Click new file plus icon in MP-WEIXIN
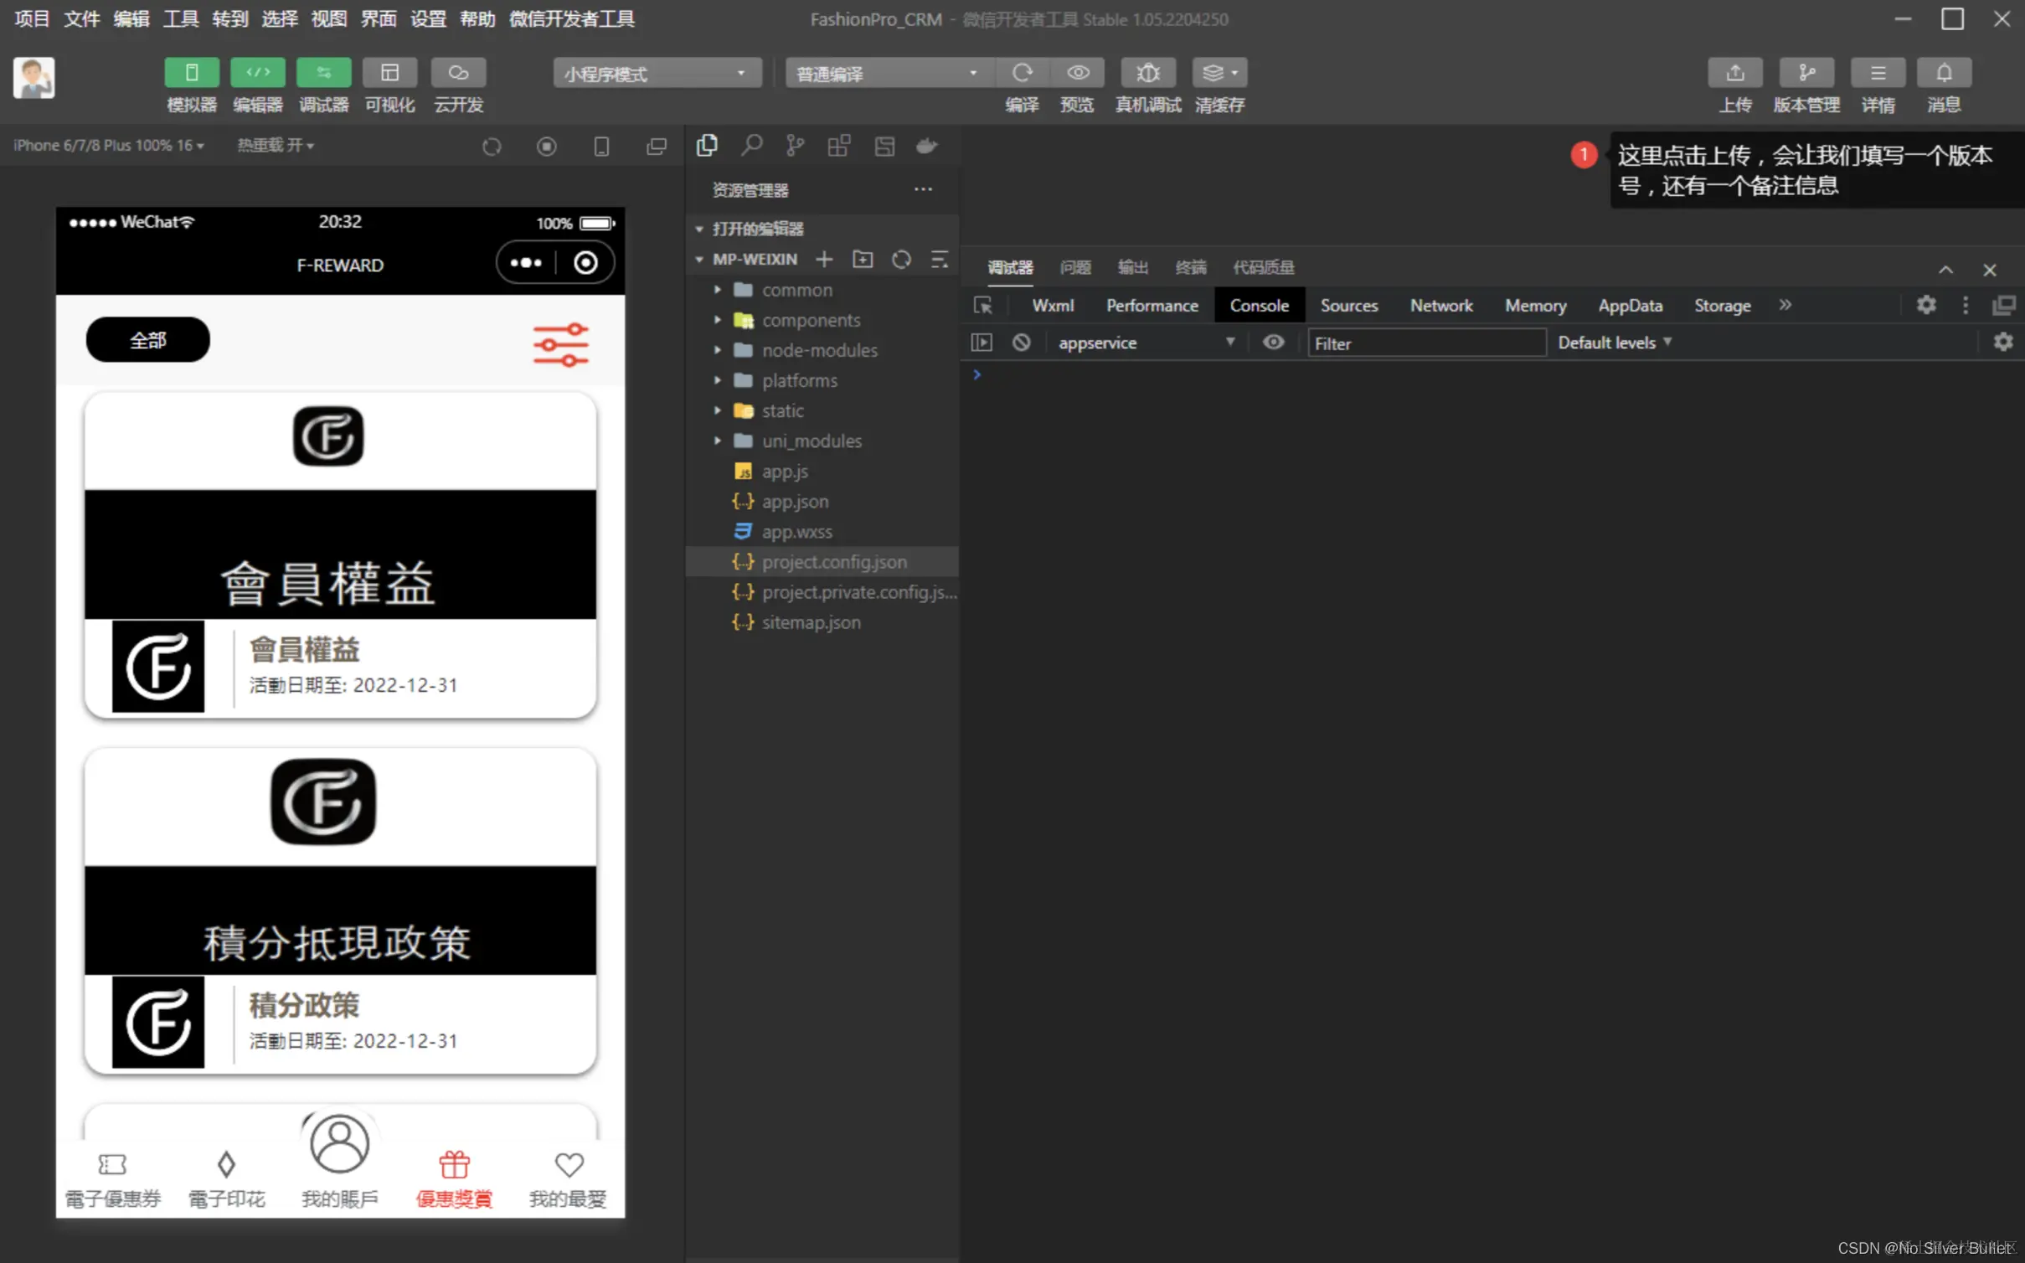This screenshot has height=1263, width=2025. click(x=824, y=260)
